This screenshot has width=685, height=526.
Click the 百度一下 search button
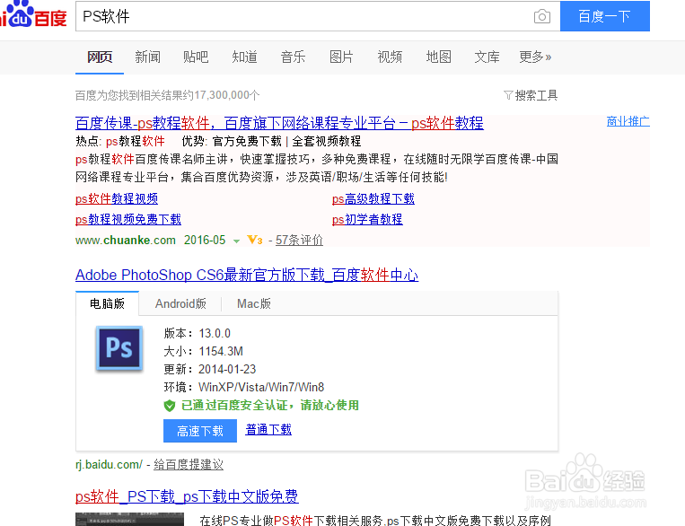coord(604,16)
